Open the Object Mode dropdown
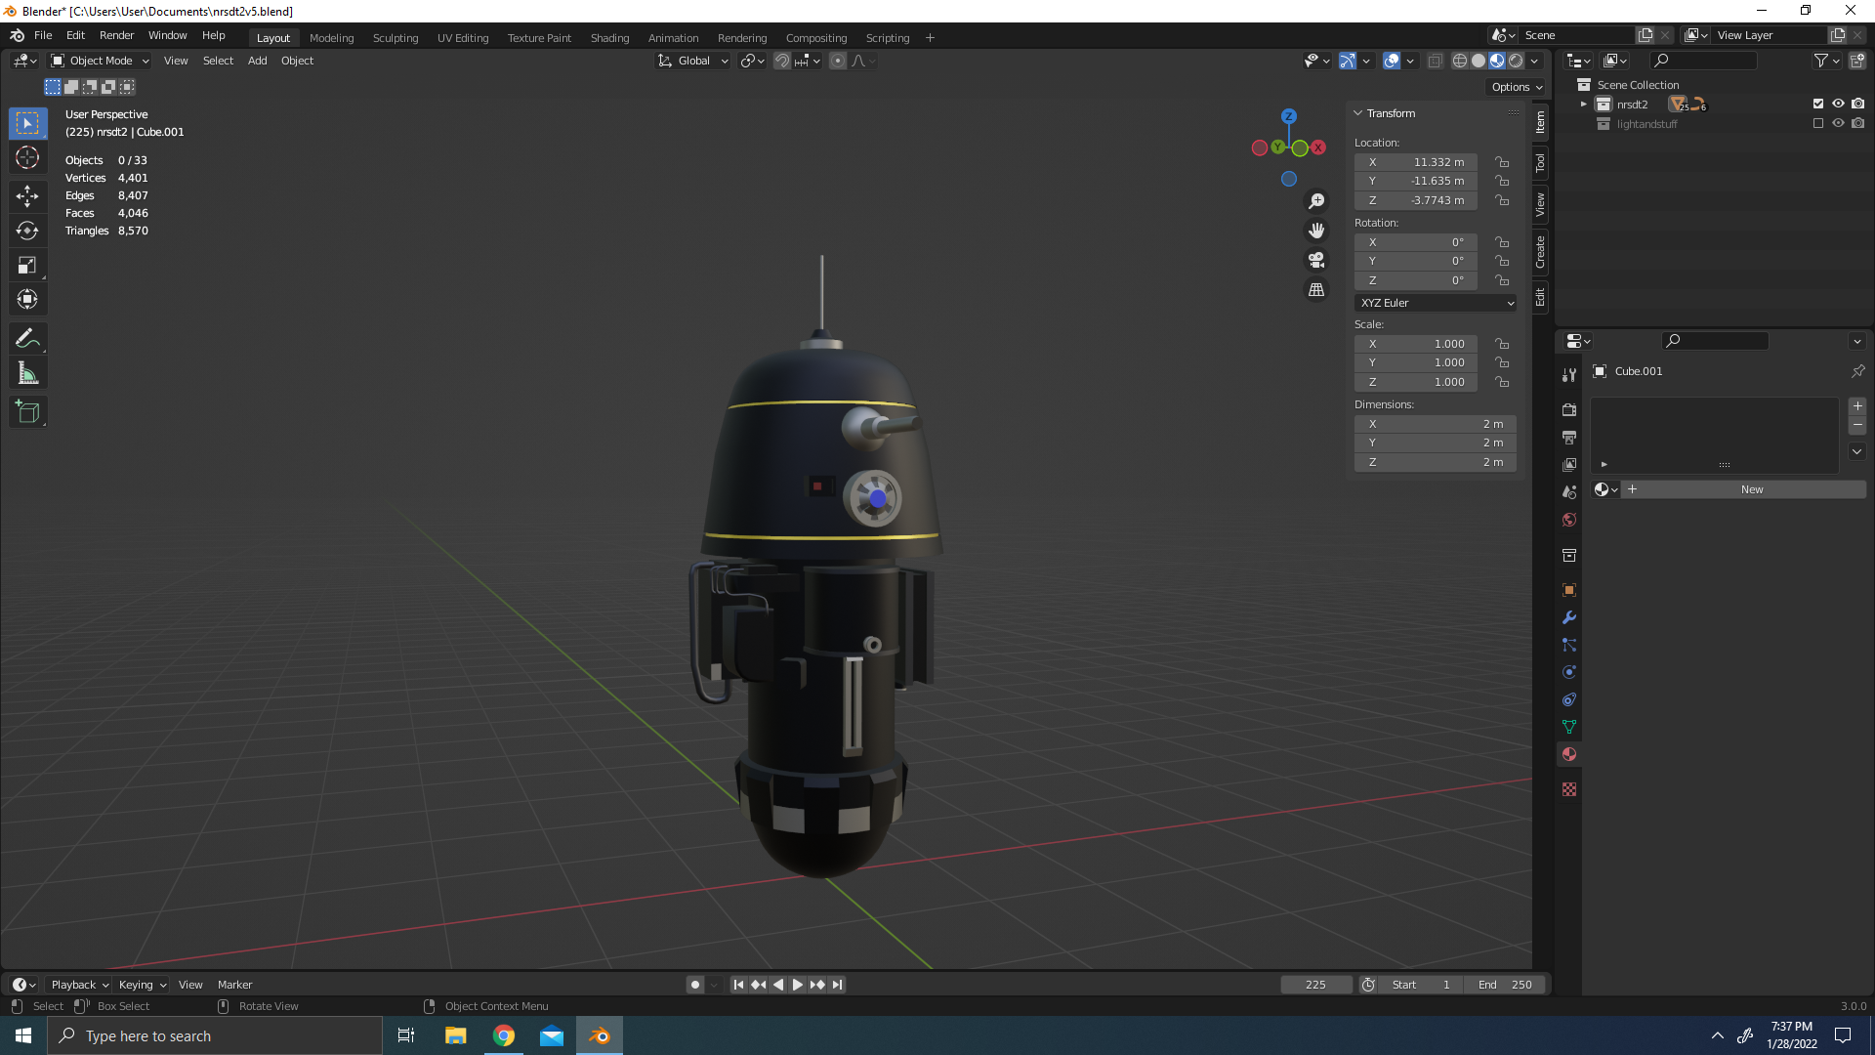Screen dimensions: 1875x1055 click(100, 61)
